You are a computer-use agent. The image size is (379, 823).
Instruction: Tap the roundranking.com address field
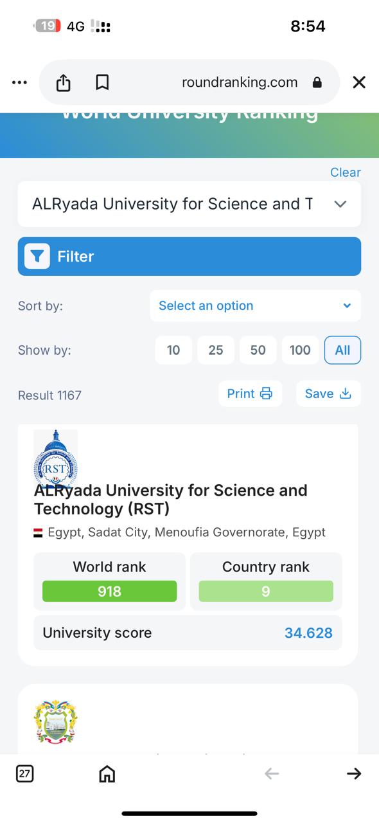[240, 82]
